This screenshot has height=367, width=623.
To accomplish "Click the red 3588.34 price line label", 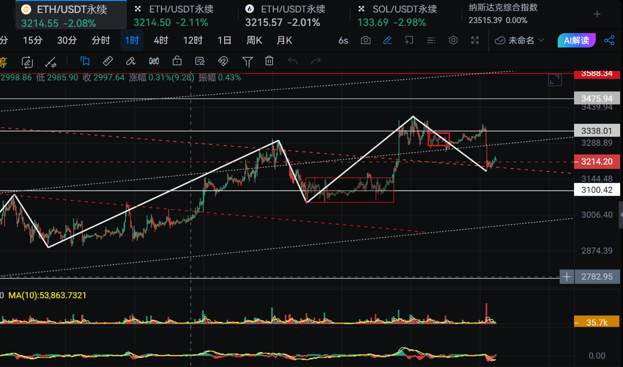I will click(597, 73).
